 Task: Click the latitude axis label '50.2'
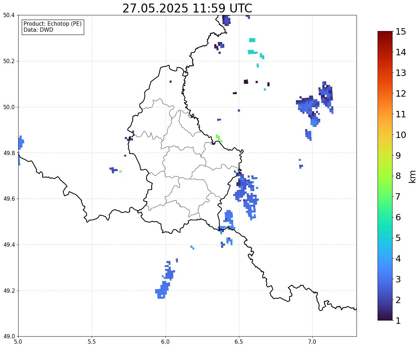coord(9,61)
